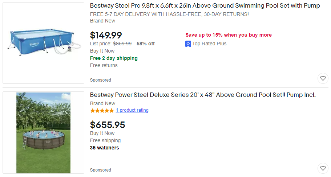Open Bestway Steel Pro 9.8ft pool listing title
The height and width of the screenshot is (177, 331).
click(x=205, y=6)
